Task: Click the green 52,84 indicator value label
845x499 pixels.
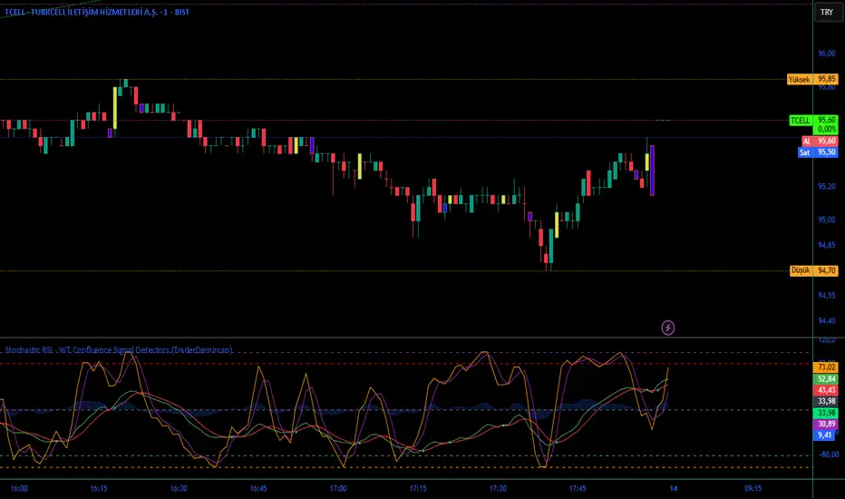Action: point(826,378)
